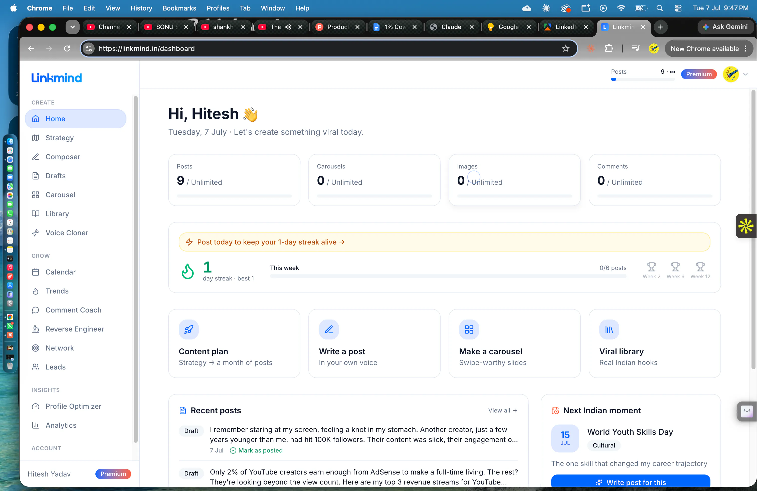Screen dimensions: 757x491
Task: Open the yellow asterisk side widget
Action: coord(746,226)
